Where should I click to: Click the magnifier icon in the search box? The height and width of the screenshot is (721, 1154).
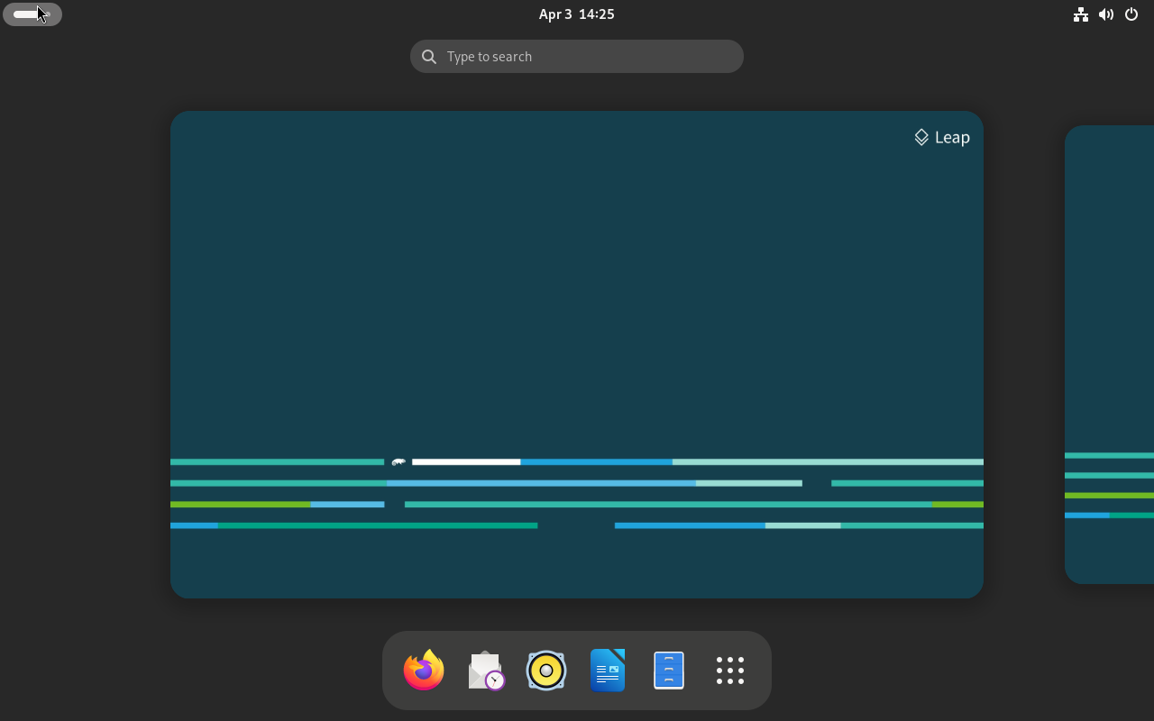tap(430, 57)
